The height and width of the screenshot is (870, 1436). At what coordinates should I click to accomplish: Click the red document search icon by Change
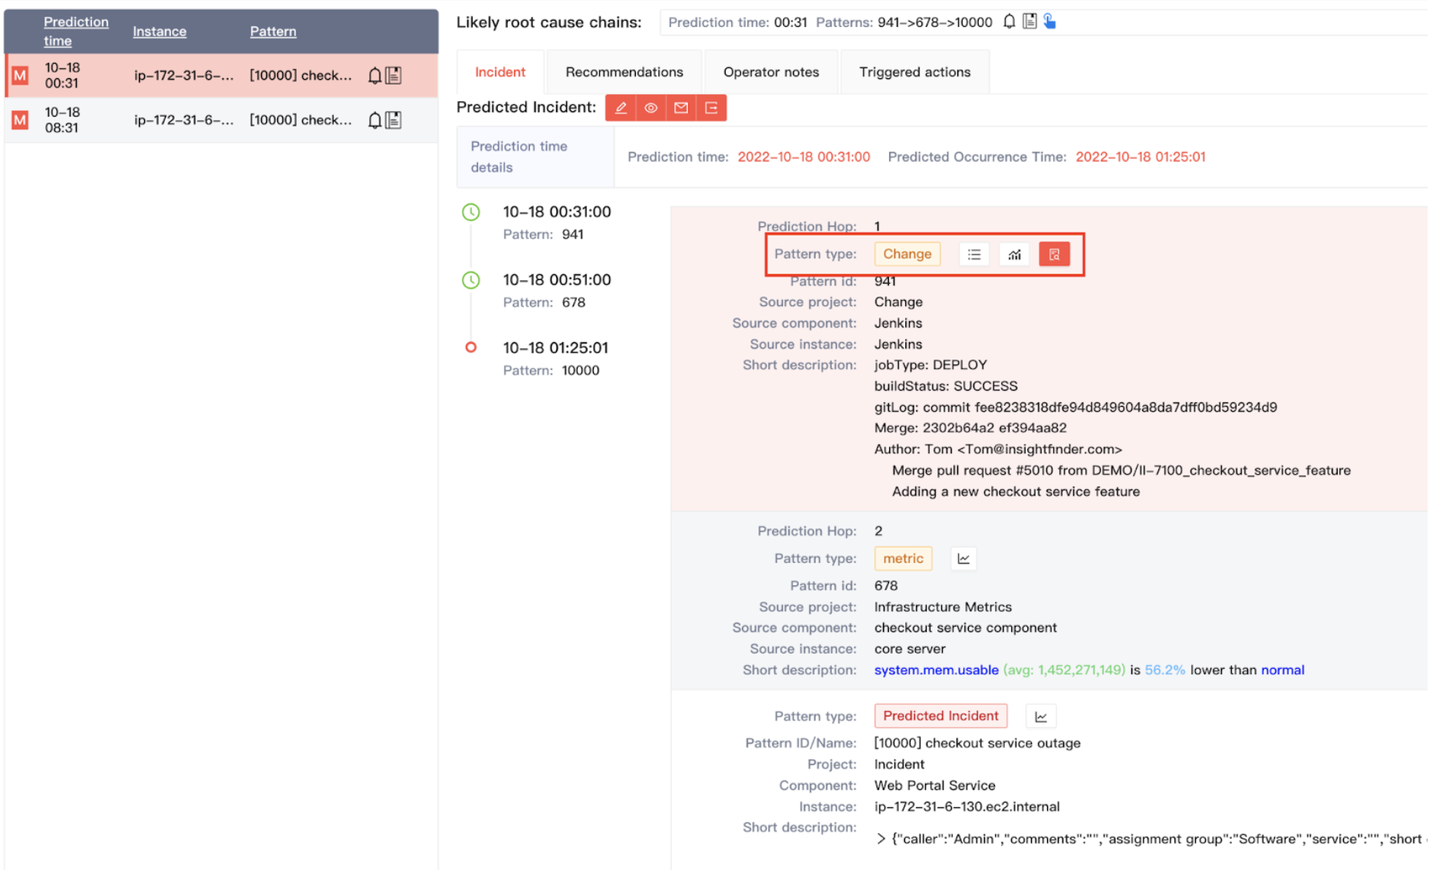pos(1054,255)
